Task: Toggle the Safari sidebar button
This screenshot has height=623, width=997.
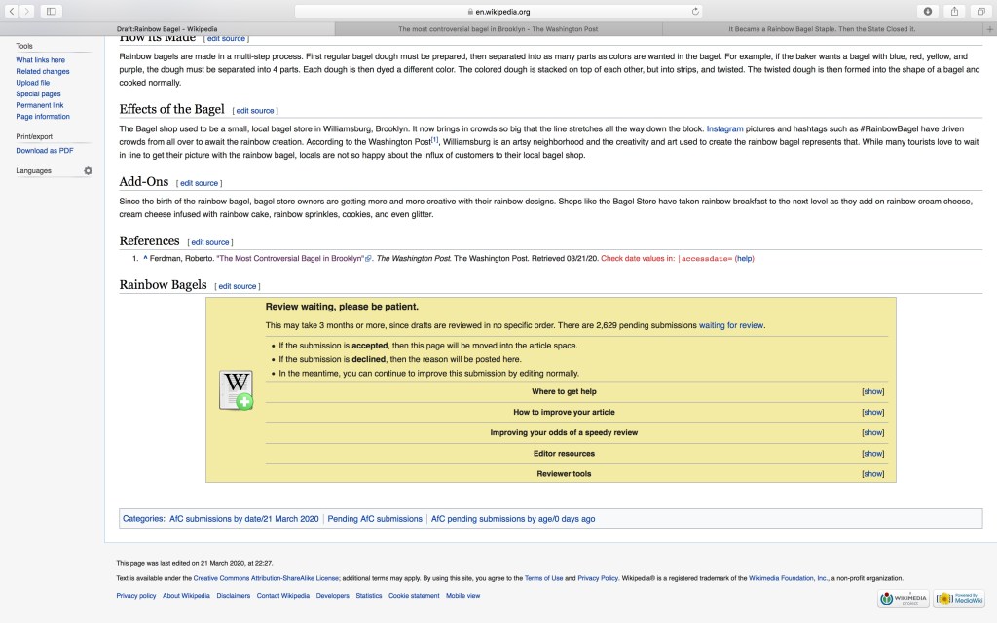Action: 51,11
